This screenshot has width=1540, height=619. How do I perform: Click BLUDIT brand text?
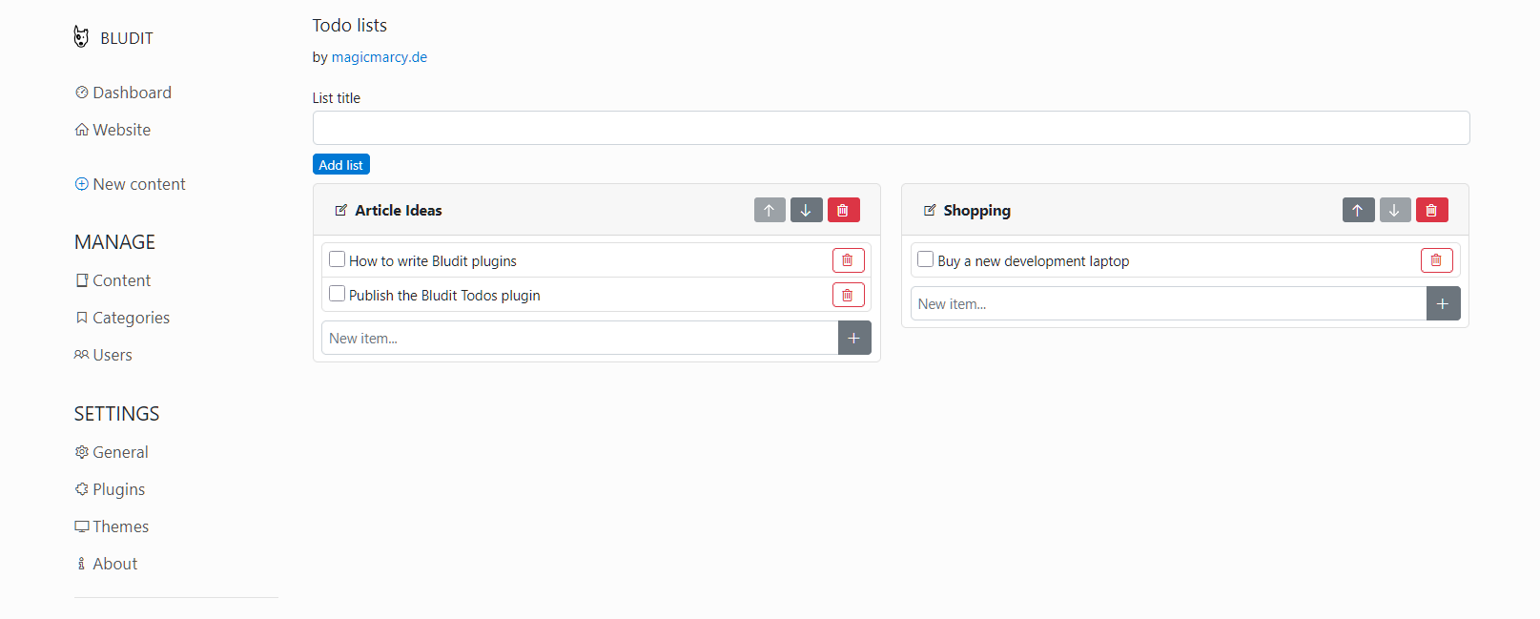click(x=127, y=38)
